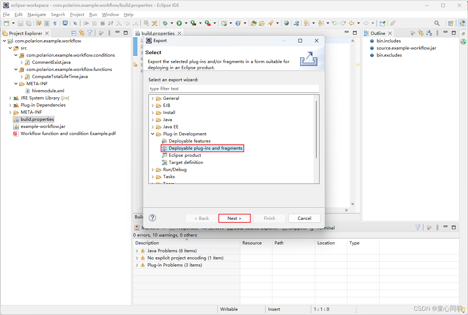This screenshot has height=315, width=468.
Task: Click the Next > button in Export dialog
Action: pos(234,218)
